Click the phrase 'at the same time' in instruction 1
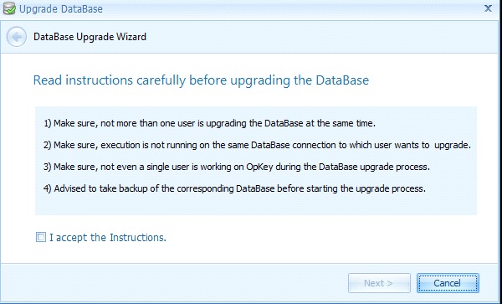Screen dimensions: 502x304 tap(341, 123)
